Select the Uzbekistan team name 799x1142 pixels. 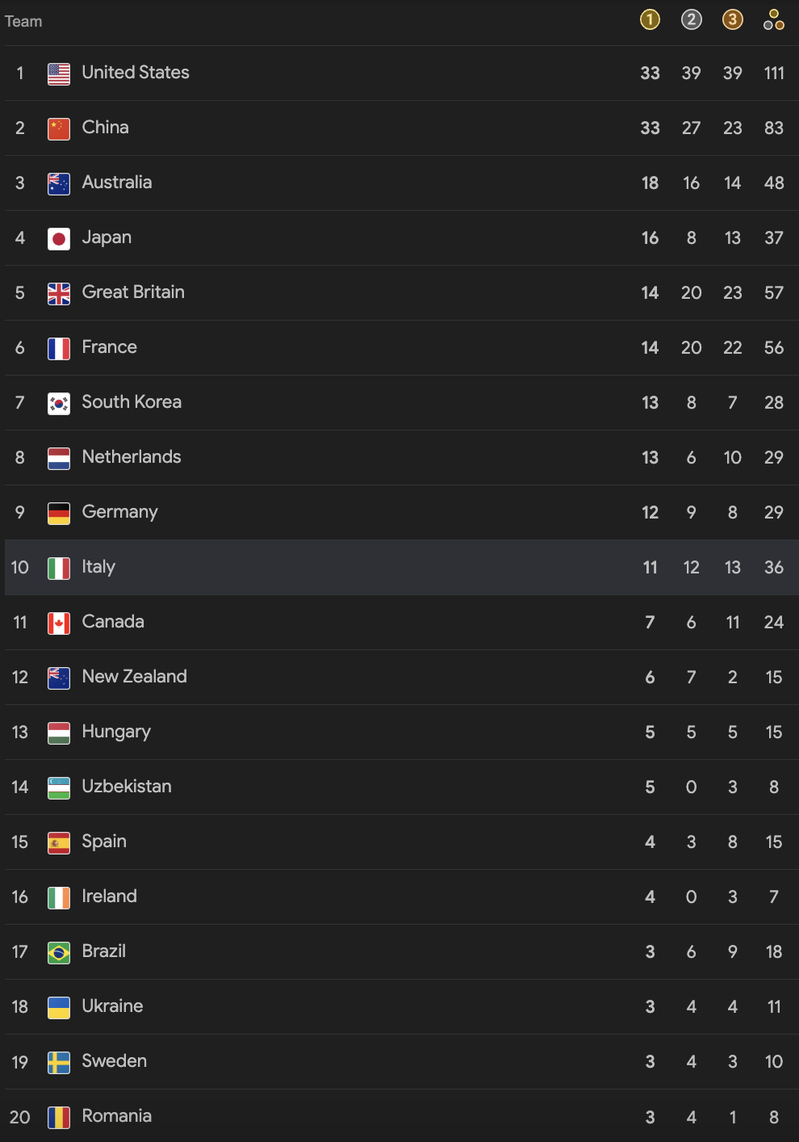pos(127,787)
